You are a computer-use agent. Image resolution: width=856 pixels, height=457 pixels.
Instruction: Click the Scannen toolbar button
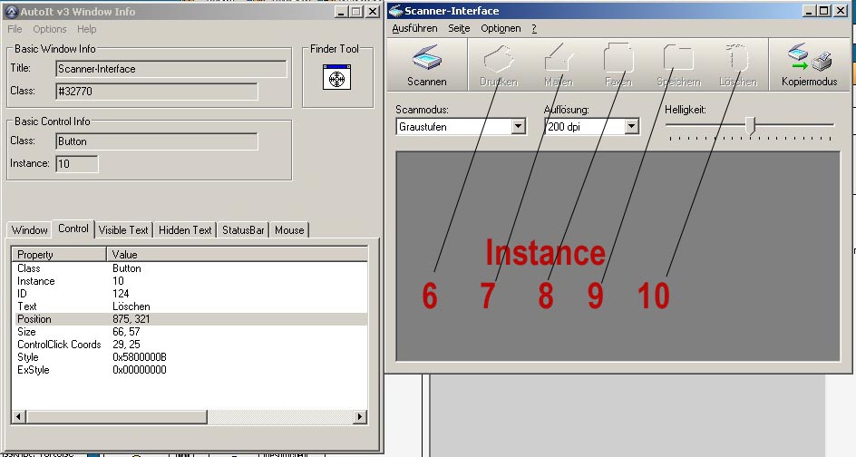pyautogui.click(x=426, y=64)
